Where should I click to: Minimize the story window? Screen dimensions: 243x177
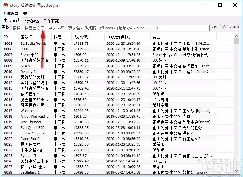tap(205, 5)
